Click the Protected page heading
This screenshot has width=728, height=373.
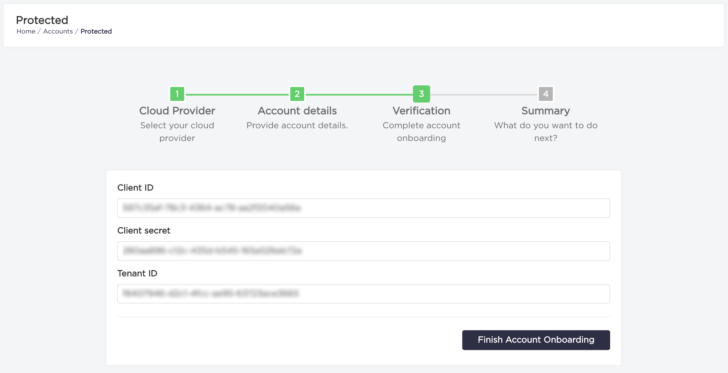[x=42, y=20]
